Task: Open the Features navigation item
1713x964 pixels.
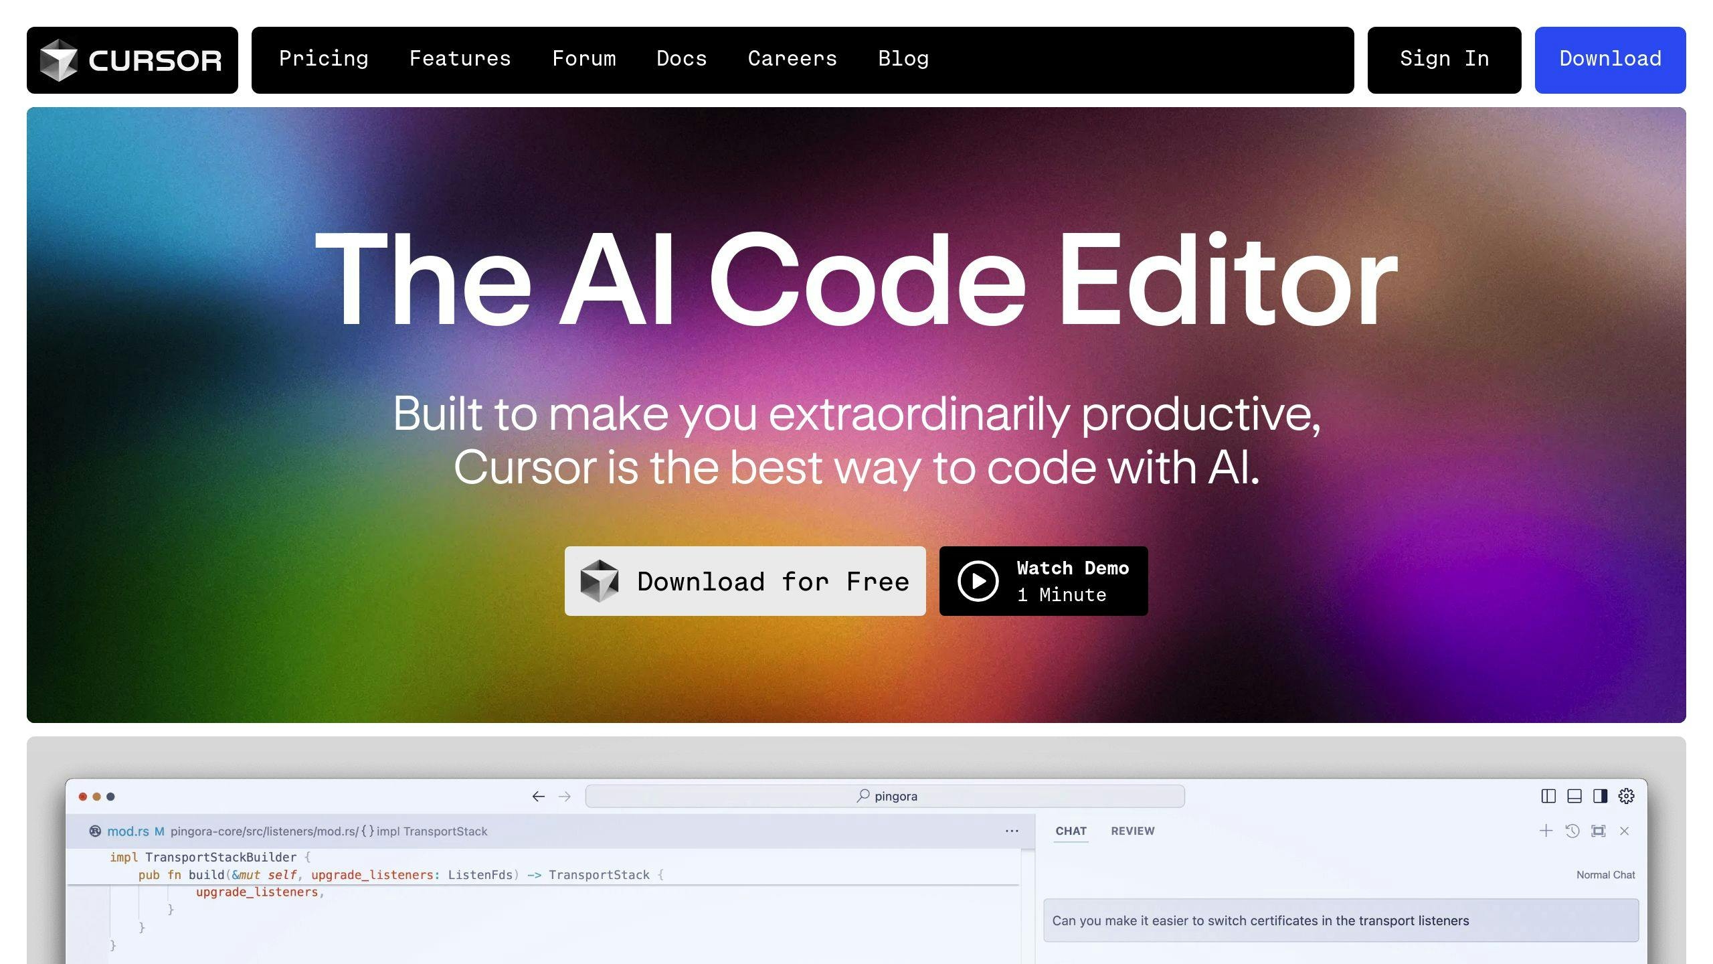Action: pos(460,59)
